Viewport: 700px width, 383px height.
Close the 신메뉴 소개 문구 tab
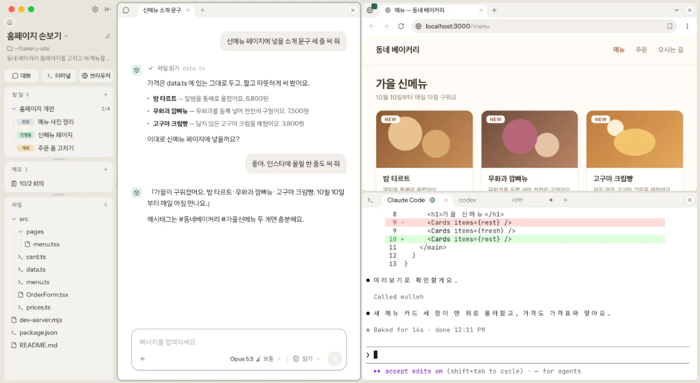(188, 10)
